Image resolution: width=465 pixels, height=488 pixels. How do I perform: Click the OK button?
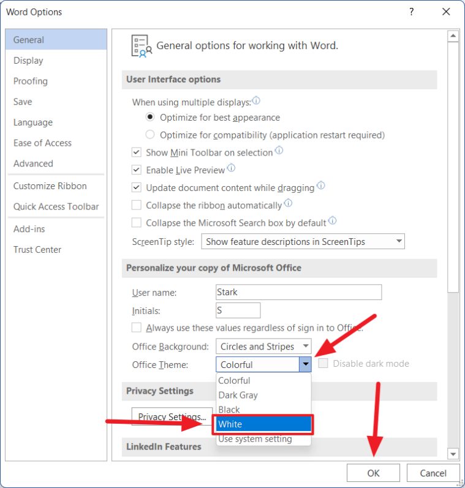pyautogui.click(x=373, y=473)
